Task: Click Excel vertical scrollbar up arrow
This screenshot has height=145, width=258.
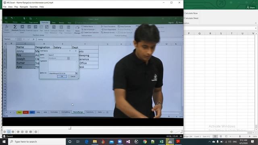Action: pyautogui.click(x=256, y=33)
